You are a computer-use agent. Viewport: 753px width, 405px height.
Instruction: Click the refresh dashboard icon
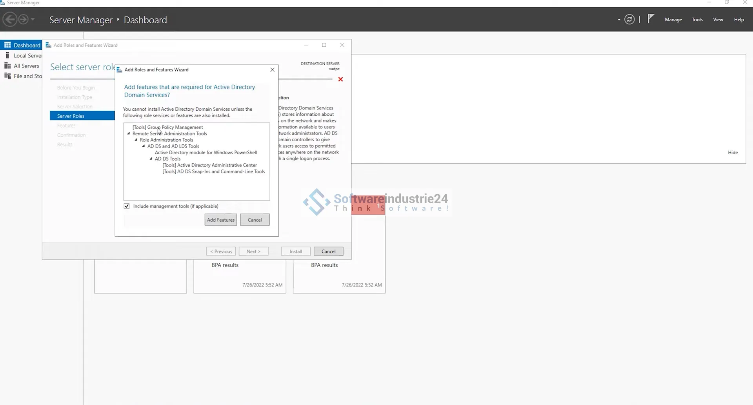coord(629,19)
